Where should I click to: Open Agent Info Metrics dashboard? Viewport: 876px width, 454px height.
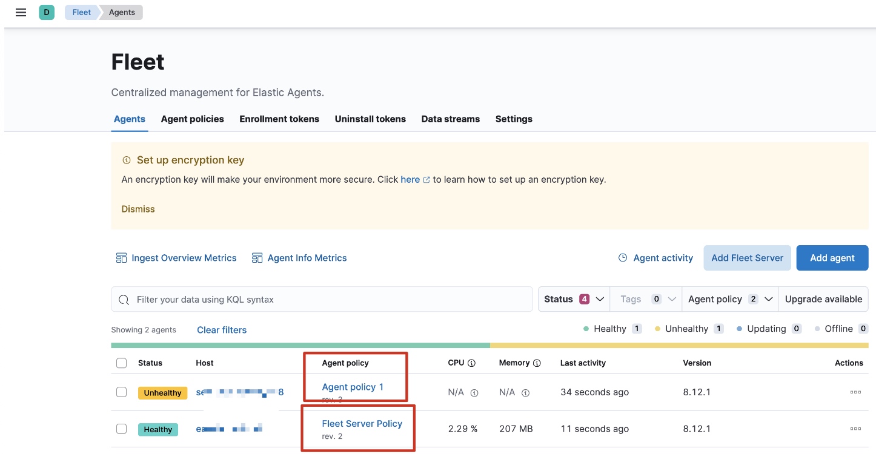click(307, 258)
